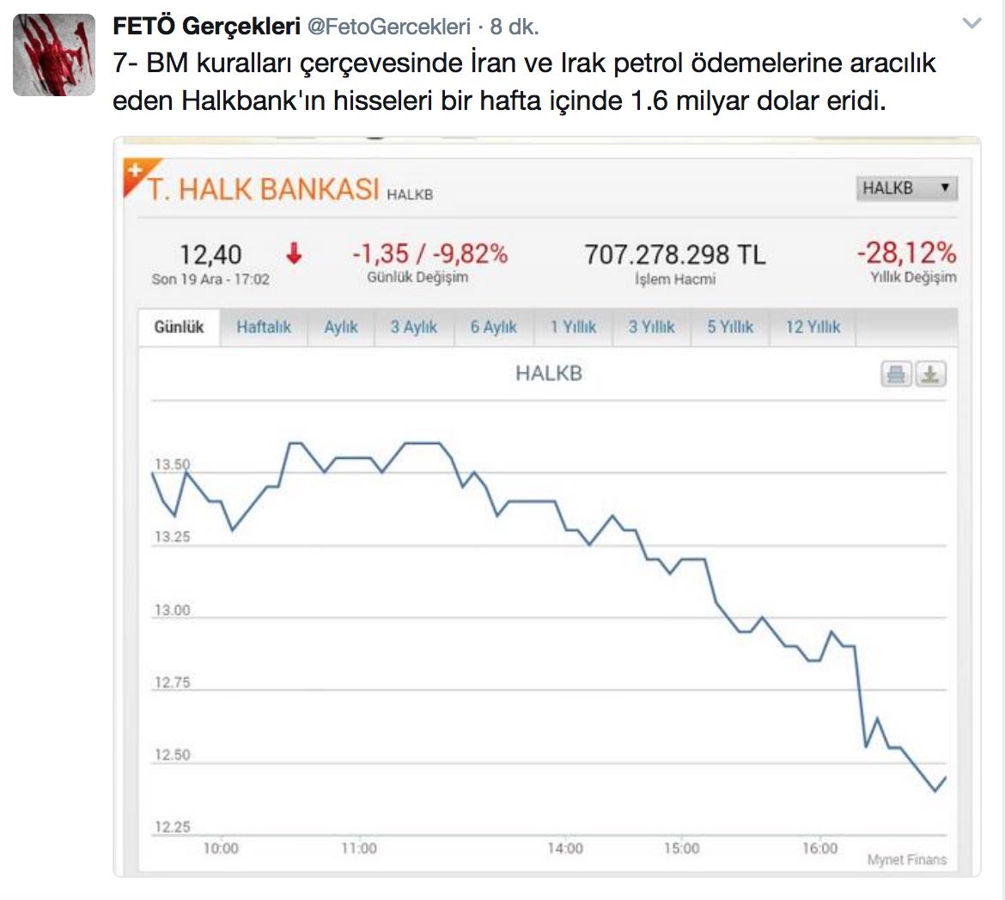The image size is (1005, 900).
Task: View the 12 Yıllık chart tab
Action: click(813, 327)
